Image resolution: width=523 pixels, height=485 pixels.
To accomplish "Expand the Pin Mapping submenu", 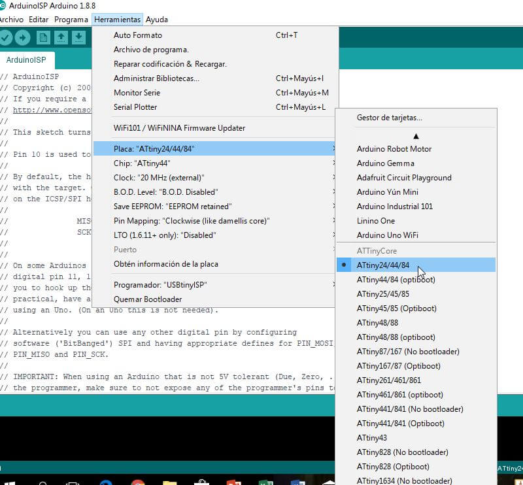I will pyautogui.click(x=214, y=220).
